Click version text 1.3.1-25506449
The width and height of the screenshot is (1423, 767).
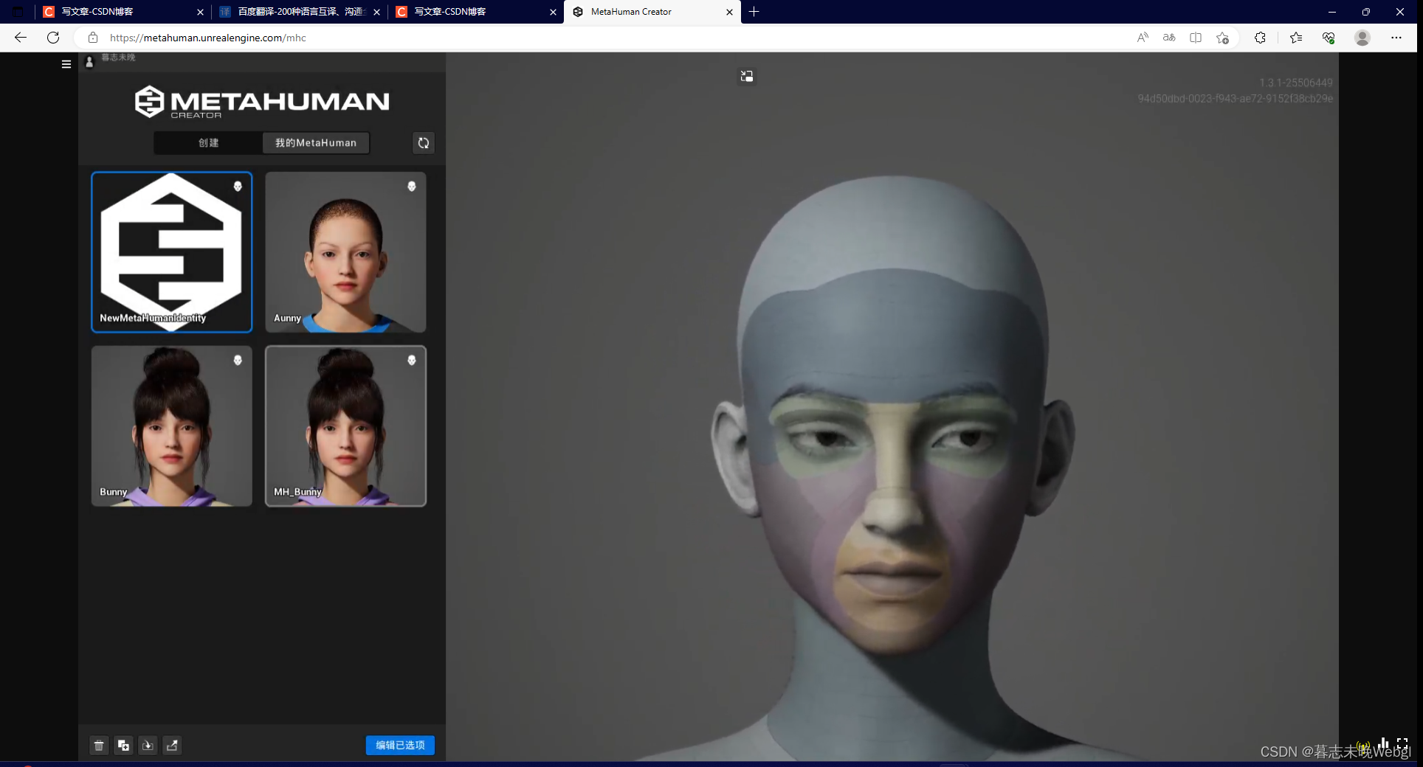point(1296,83)
